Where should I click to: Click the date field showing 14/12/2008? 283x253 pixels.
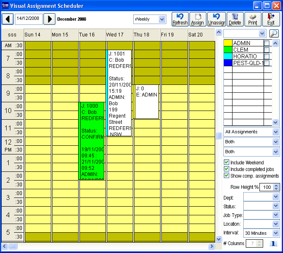tap(29, 19)
